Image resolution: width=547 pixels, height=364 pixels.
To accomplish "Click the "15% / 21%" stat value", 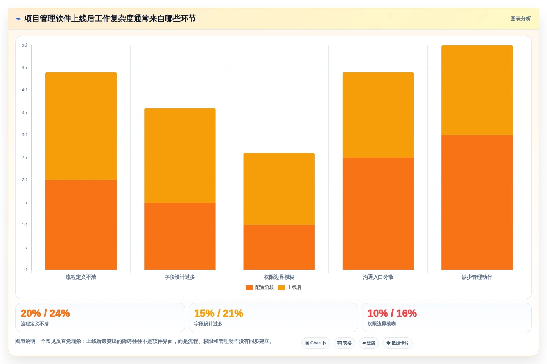I will point(219,314).
